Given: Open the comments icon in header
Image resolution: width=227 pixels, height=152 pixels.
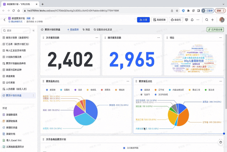Looking at the screenshot, I should point(187,20).
